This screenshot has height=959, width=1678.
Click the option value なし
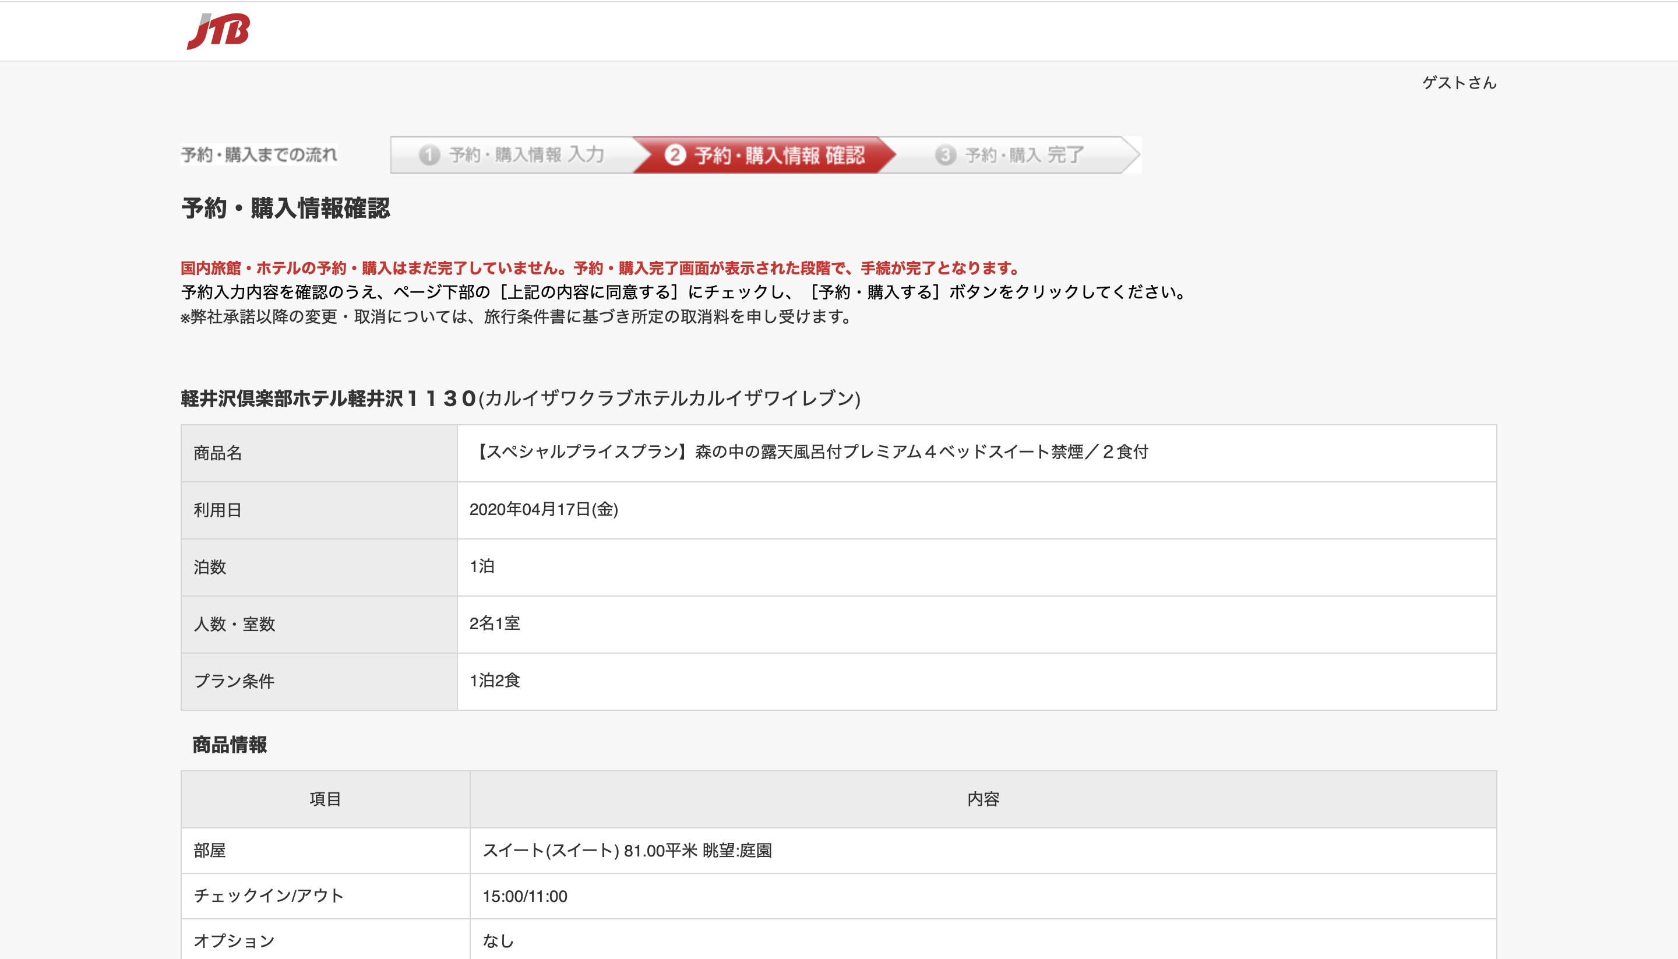click(x=499, y=941)
